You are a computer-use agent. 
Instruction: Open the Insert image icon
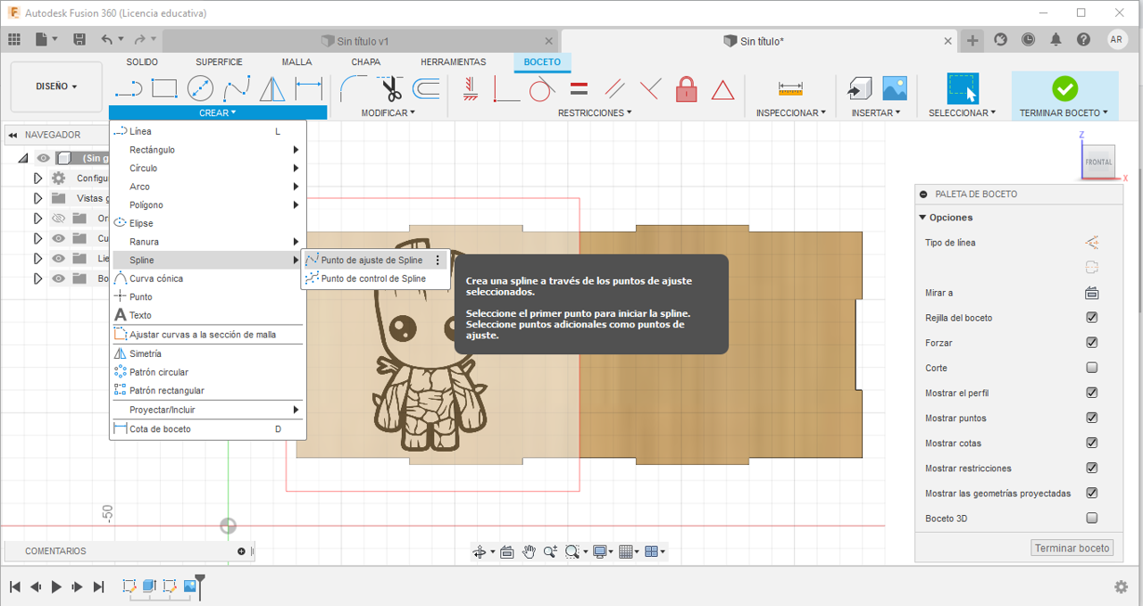(895, 88)
